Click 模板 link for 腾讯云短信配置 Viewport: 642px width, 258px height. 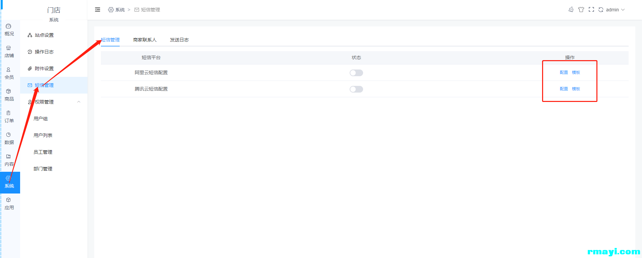coord(576,89)
